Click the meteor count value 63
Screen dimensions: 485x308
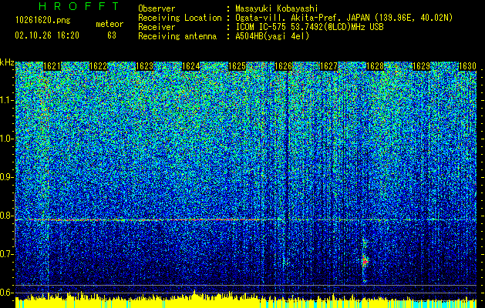click(x=112, y=35)
